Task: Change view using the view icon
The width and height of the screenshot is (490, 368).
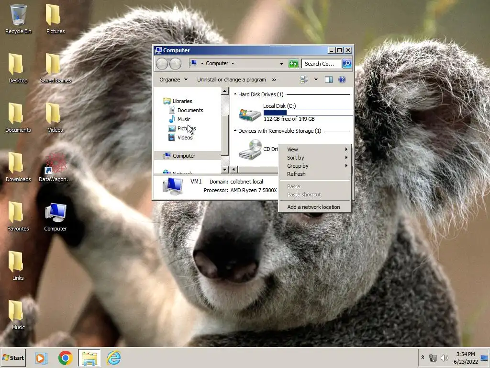Action: click(304, 80)
